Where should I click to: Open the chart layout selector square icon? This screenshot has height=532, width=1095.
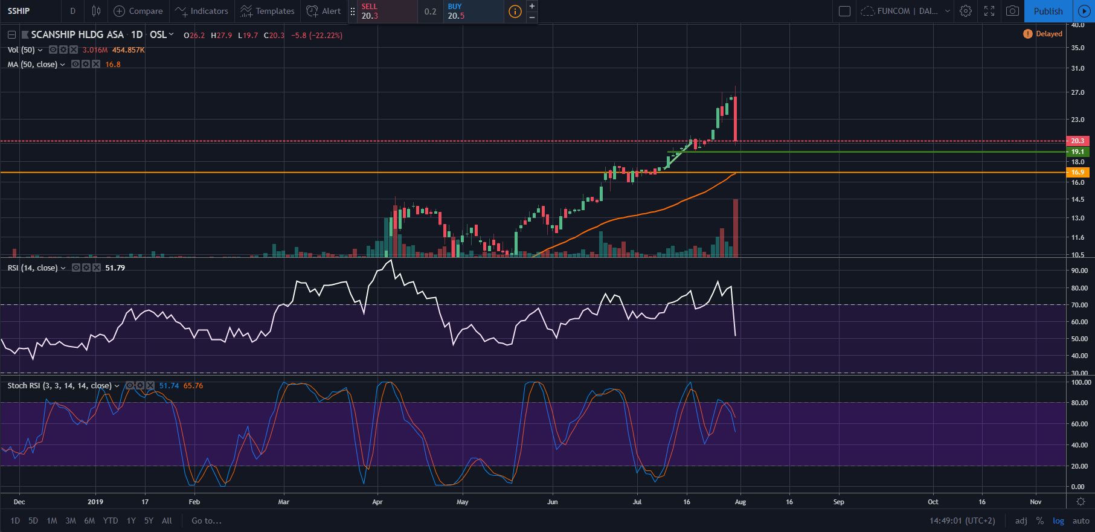pos(845,11)
